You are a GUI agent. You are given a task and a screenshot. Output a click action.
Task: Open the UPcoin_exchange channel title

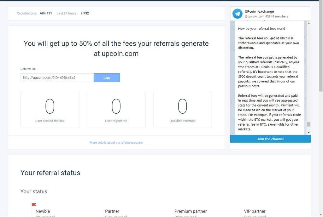coord(259,11)
